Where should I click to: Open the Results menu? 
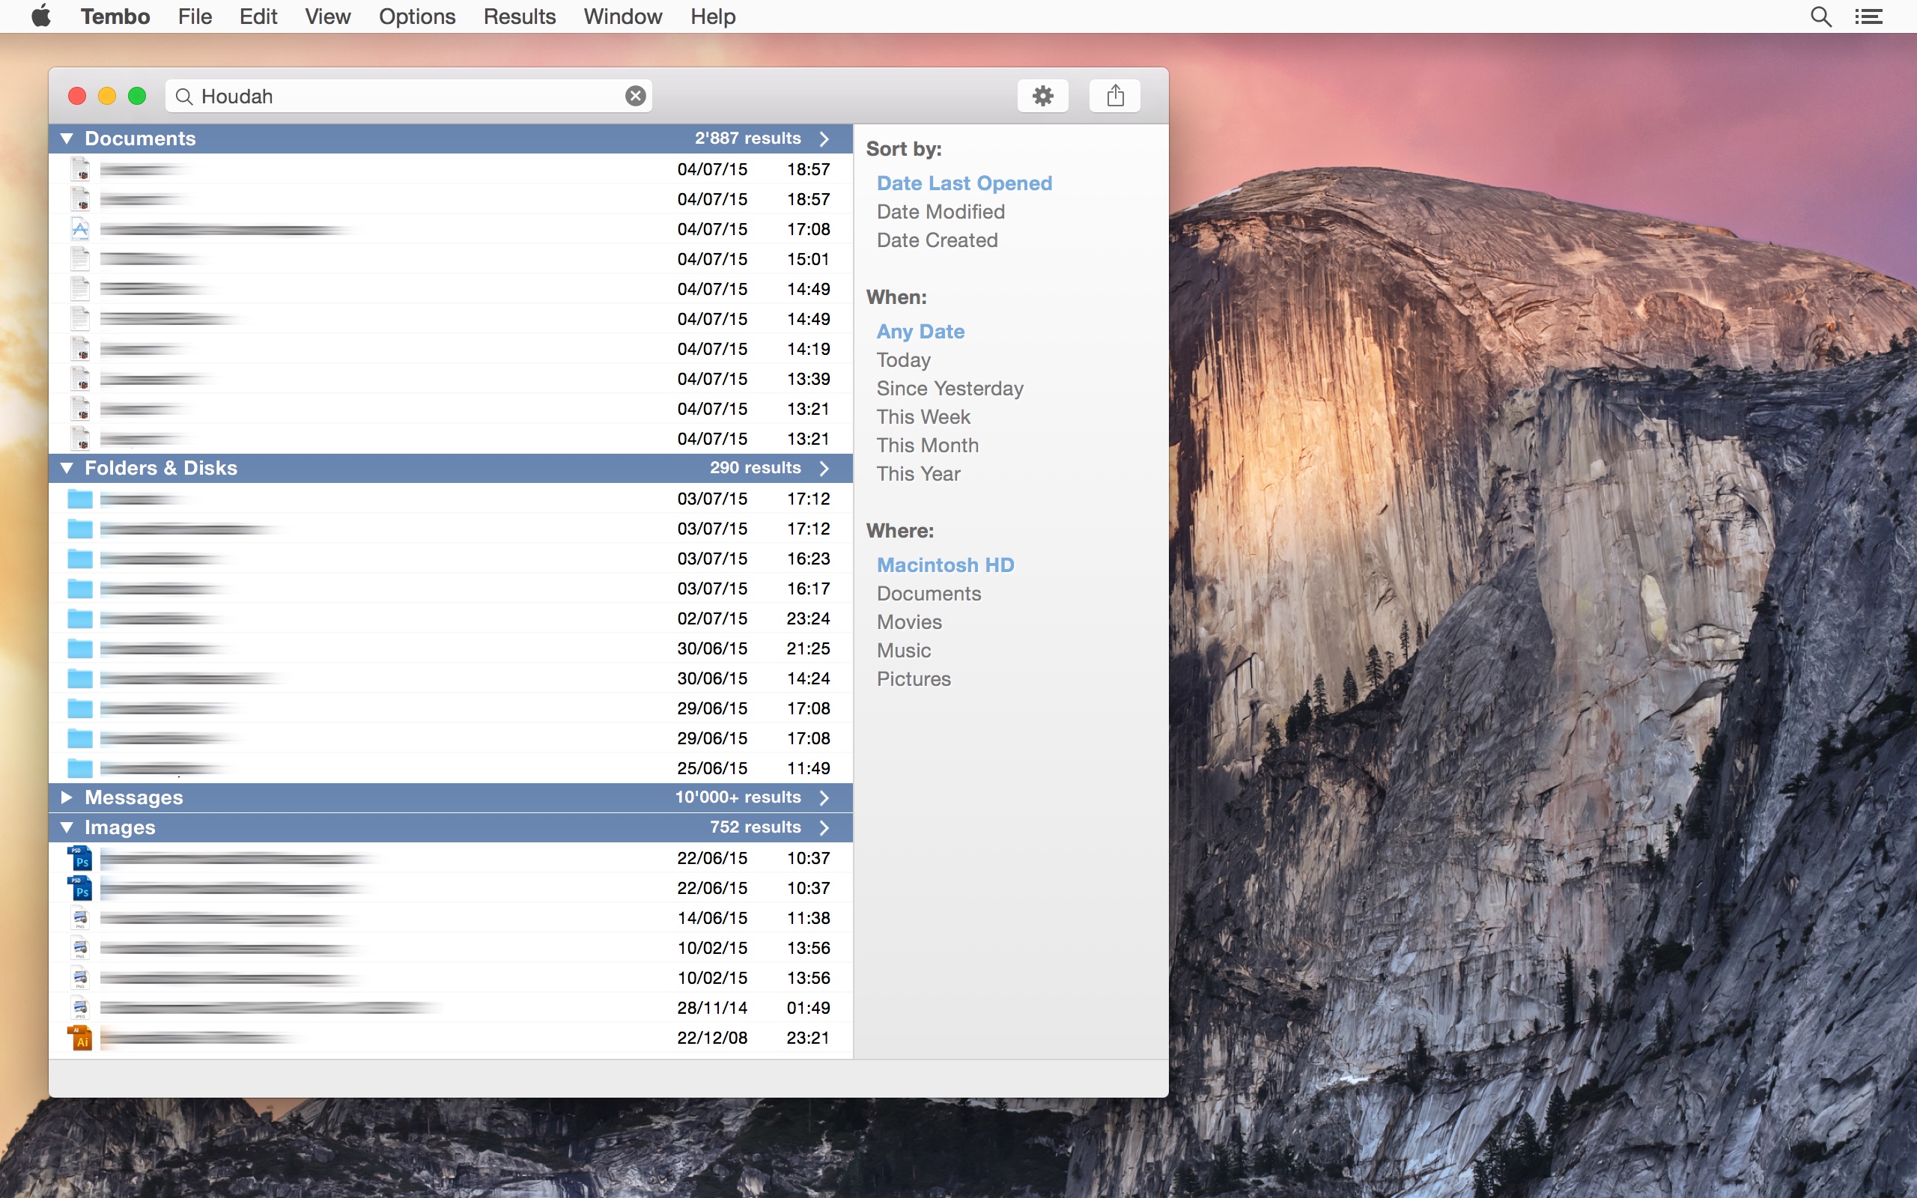point(519,16)
